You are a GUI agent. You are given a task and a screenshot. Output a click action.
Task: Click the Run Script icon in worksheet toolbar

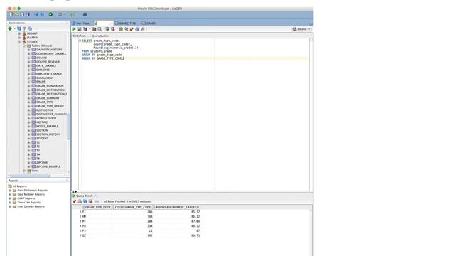[x=80, y=29]
